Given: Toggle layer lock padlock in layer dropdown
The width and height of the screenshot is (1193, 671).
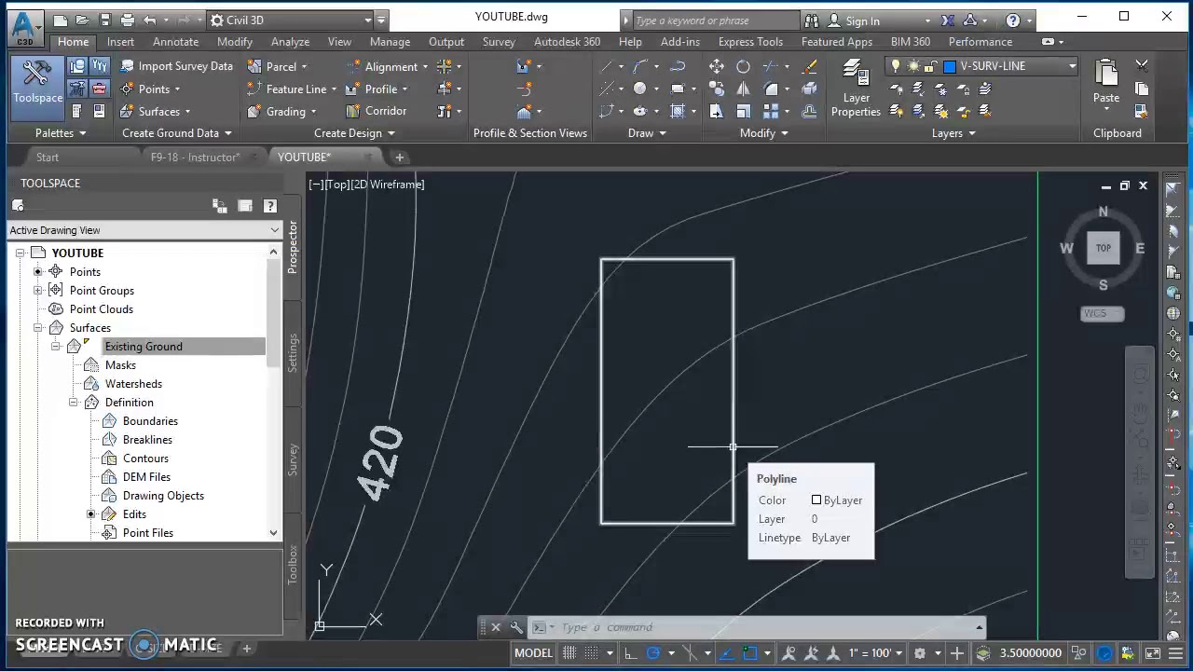Looking at the screenshot, I should (932, 66).
